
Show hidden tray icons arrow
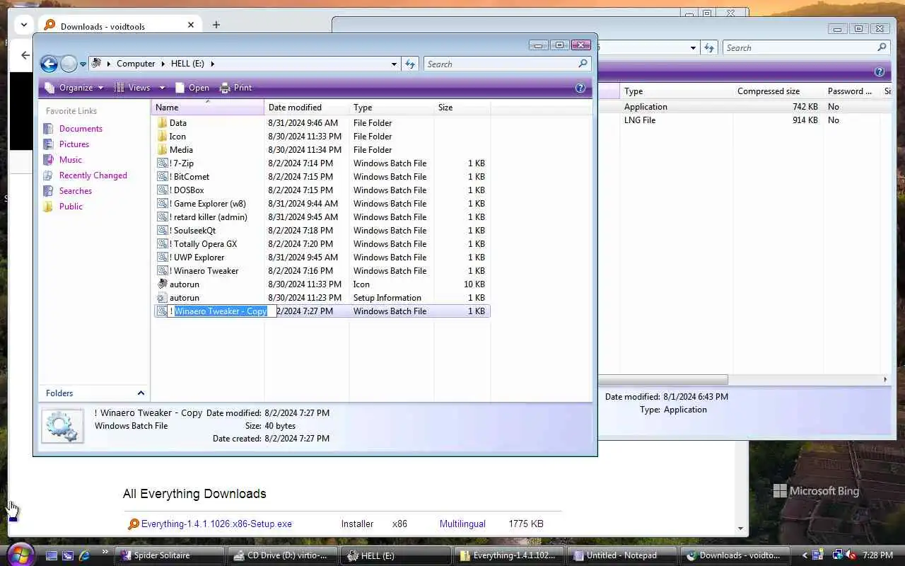(x=804, y=555)
